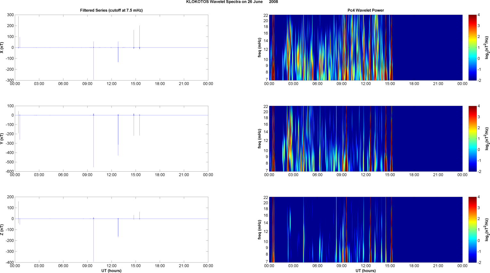Click the Z (nT) axis label
490x273 pixels.
[x=2, y=230]
